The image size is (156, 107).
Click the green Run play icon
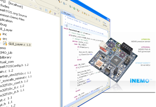coord(74,8)
